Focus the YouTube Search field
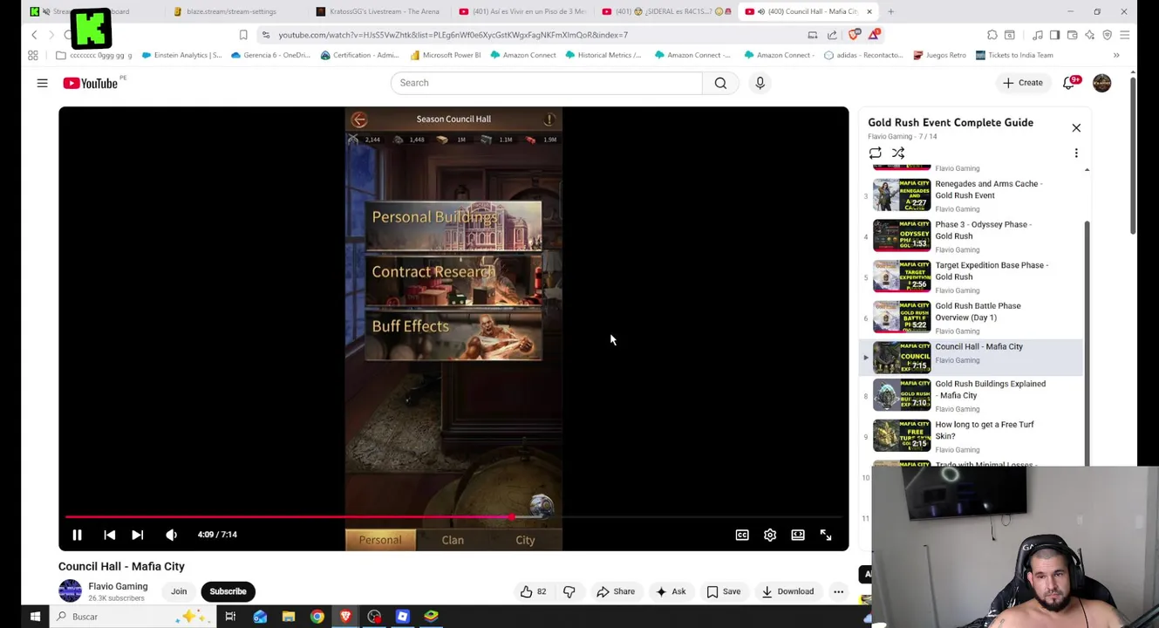1159x628 pixels. coord(546,83)
